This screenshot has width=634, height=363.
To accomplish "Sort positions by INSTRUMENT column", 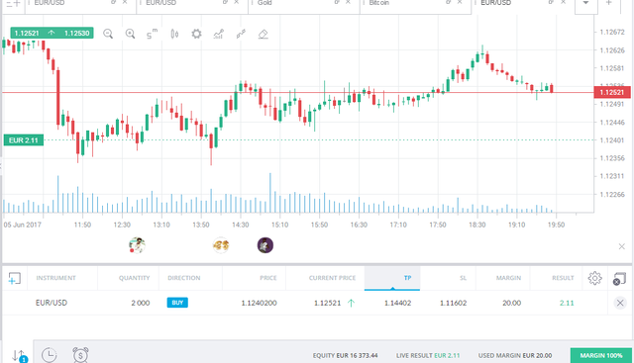I will 55,278.
